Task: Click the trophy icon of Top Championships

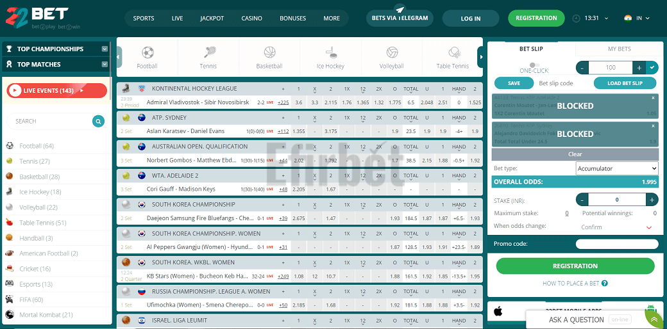Action: tap(10, 49)
